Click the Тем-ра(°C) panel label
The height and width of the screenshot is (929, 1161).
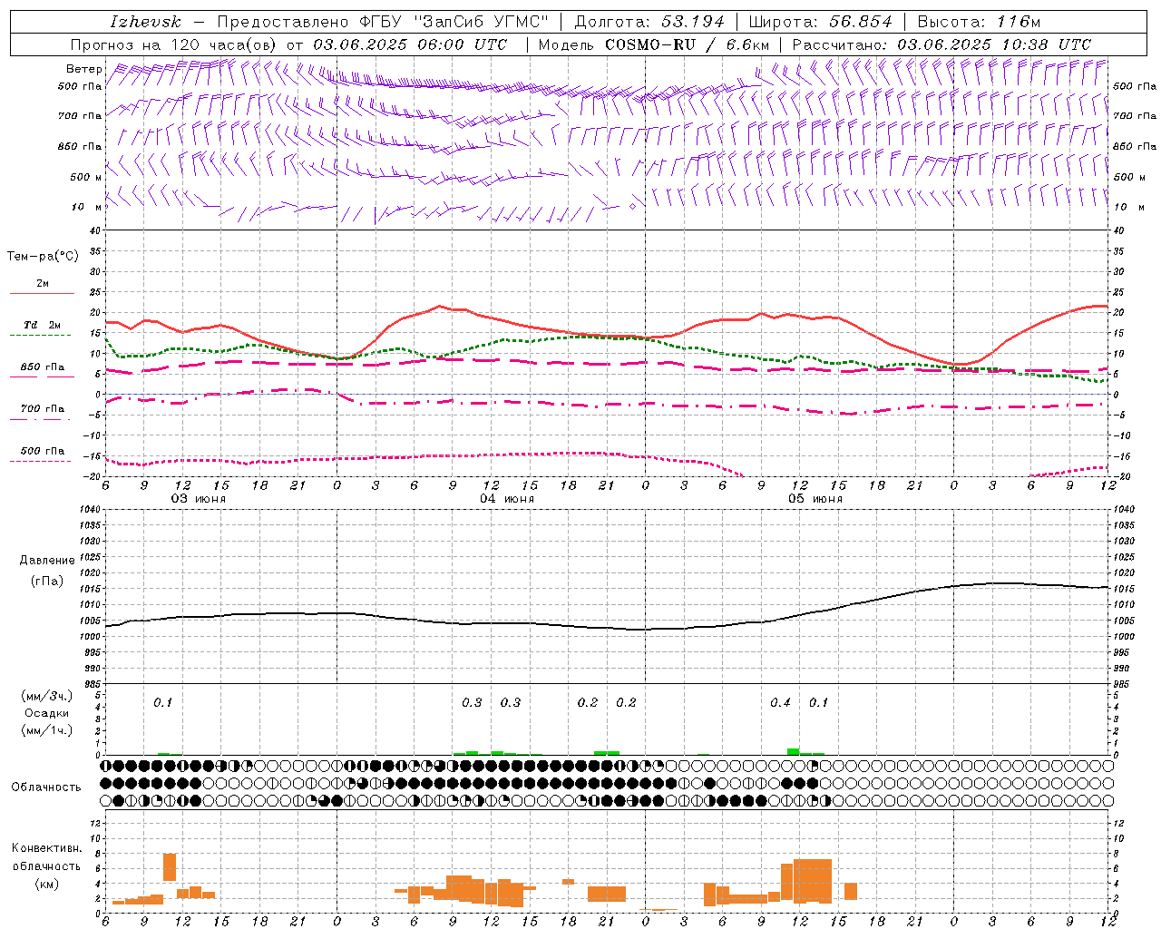tap(43, 257)
